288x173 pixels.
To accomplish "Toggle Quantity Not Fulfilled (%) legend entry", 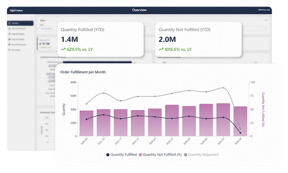I will pos(160,155).
